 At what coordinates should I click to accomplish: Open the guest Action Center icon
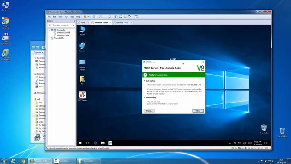click(266, 143)
